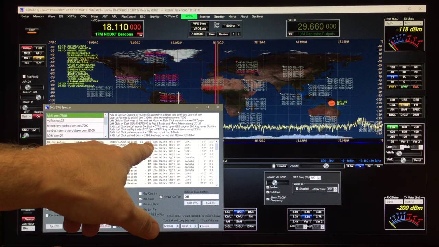Start recording with the REC button
Screen dimensions: 439x247
coord(27,63)
